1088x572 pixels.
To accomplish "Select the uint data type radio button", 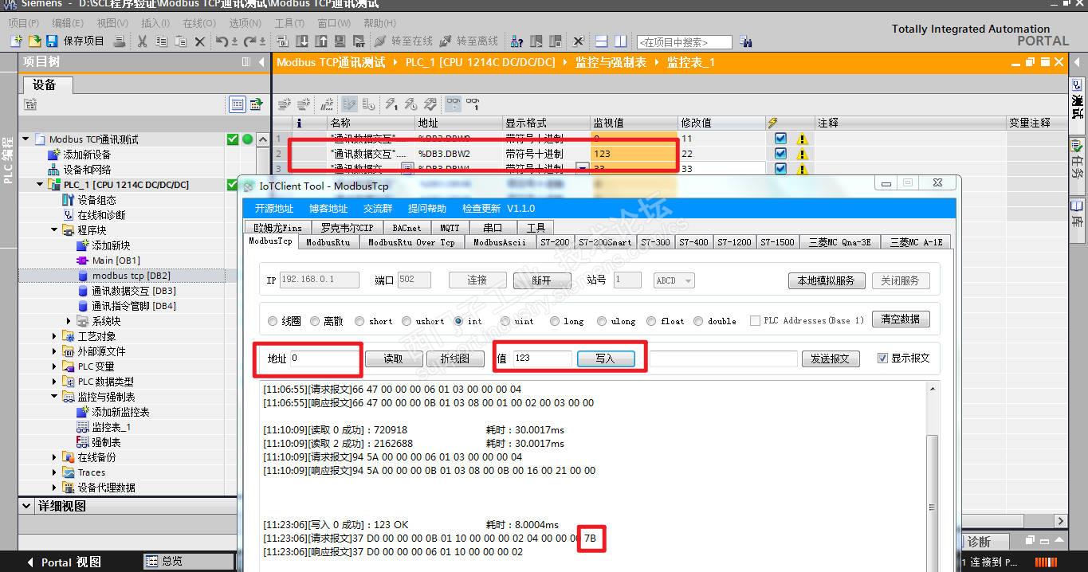I will [505, 321].
